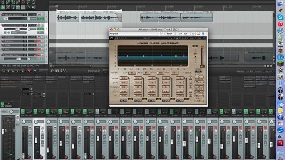Click pan knob of Hits and Memories track
Screen dimensions: 285x160
29,19
